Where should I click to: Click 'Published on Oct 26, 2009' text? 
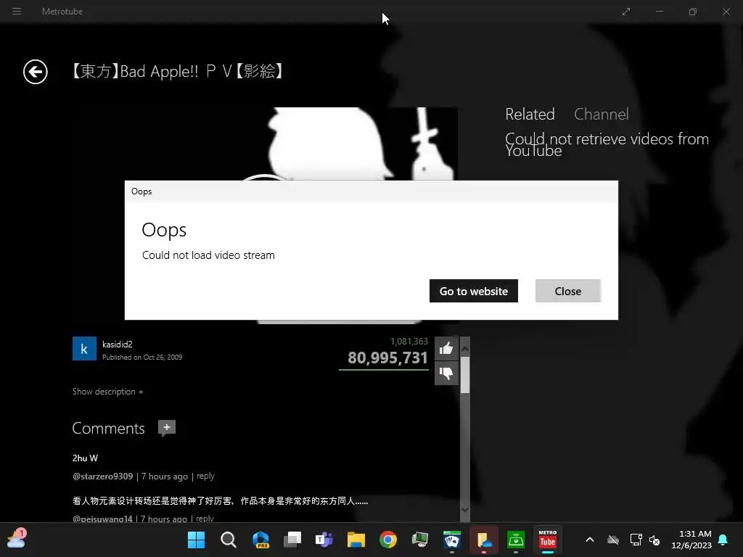click(x=142, y=357)
